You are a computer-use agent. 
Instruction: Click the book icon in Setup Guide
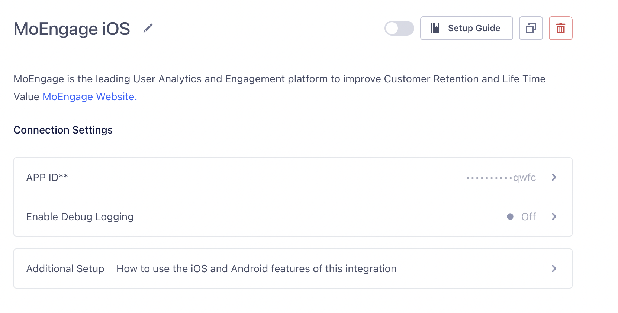coord(435,28)
